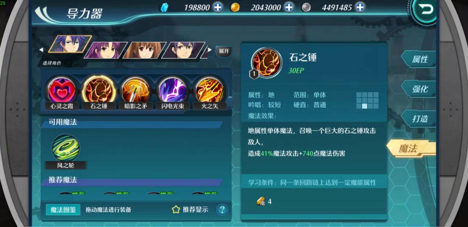Go back using the return arrow button

click(427, 10)
